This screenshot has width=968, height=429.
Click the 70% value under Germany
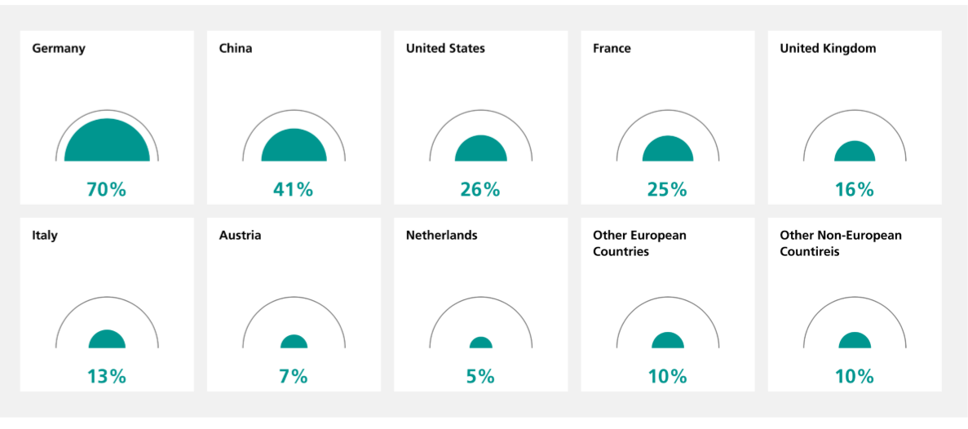coord(107,190)
